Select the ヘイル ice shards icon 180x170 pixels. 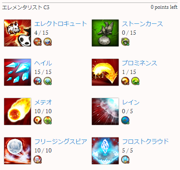(18, 72)
